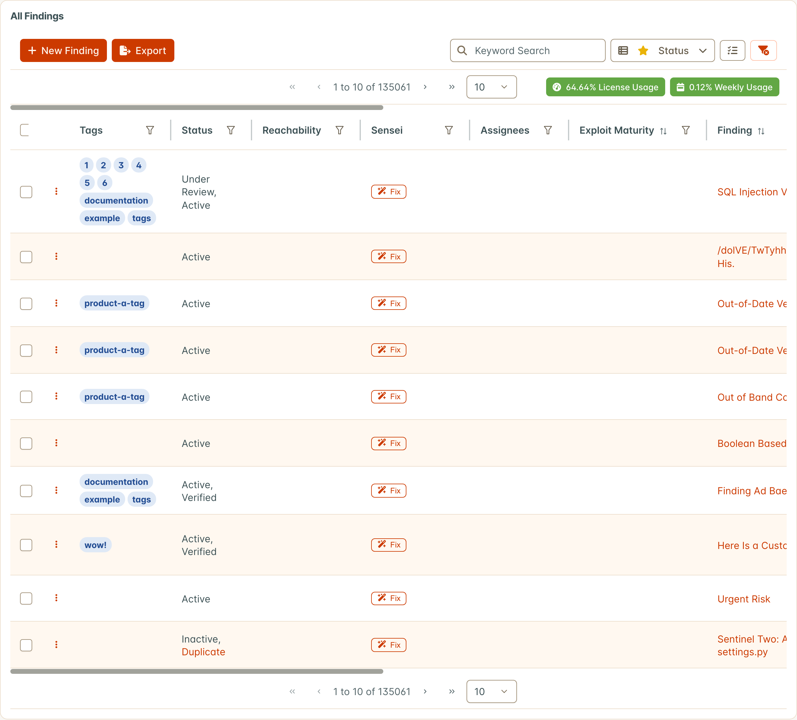Click Fix for the Finding Ad Bae row
This screenshot has width=797, height=720.
coord(388,490)
